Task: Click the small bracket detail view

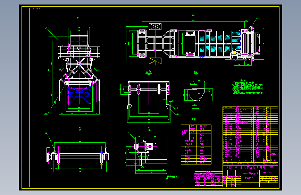Action: pyautogui.click(x=198, y=94)
